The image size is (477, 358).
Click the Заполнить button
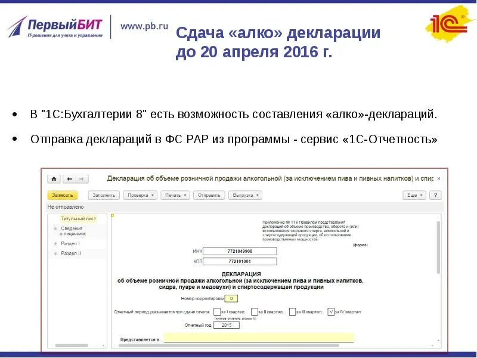tap(104, 195)
